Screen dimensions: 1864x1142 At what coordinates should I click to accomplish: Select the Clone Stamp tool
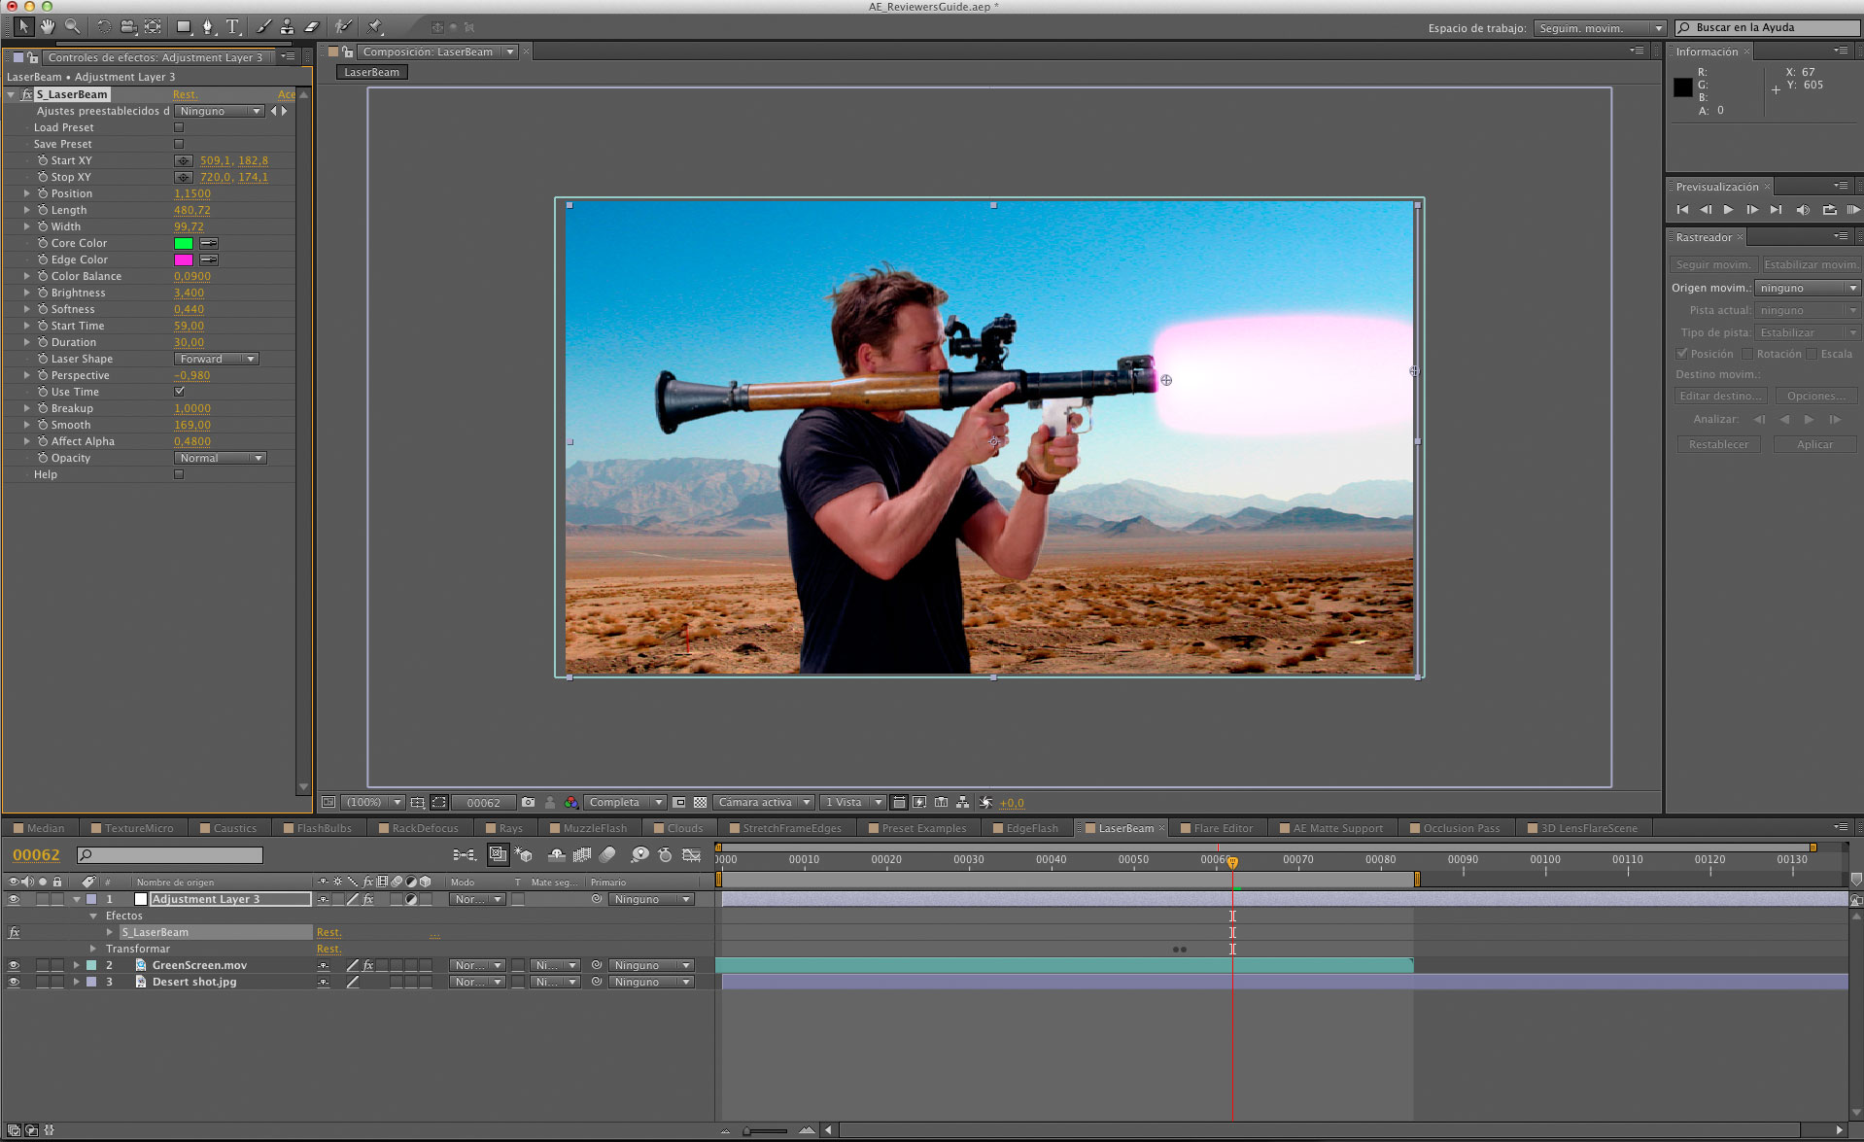(288, 26)
